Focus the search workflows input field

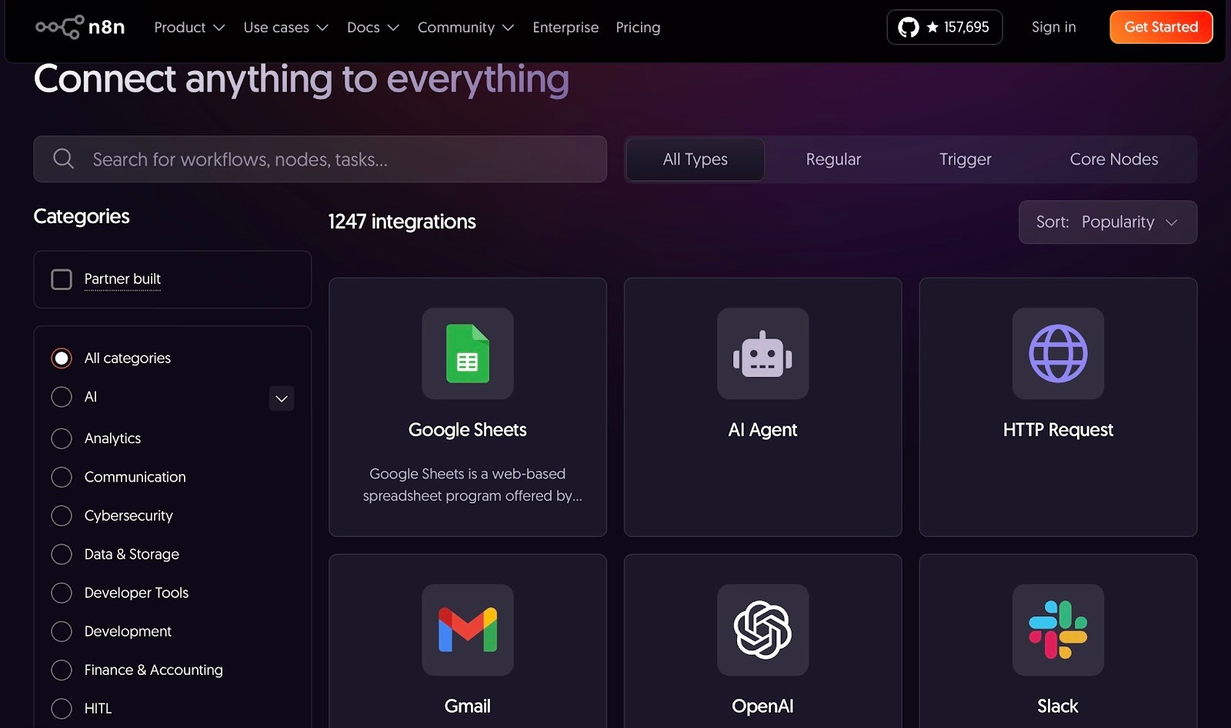tap(320, 159)
